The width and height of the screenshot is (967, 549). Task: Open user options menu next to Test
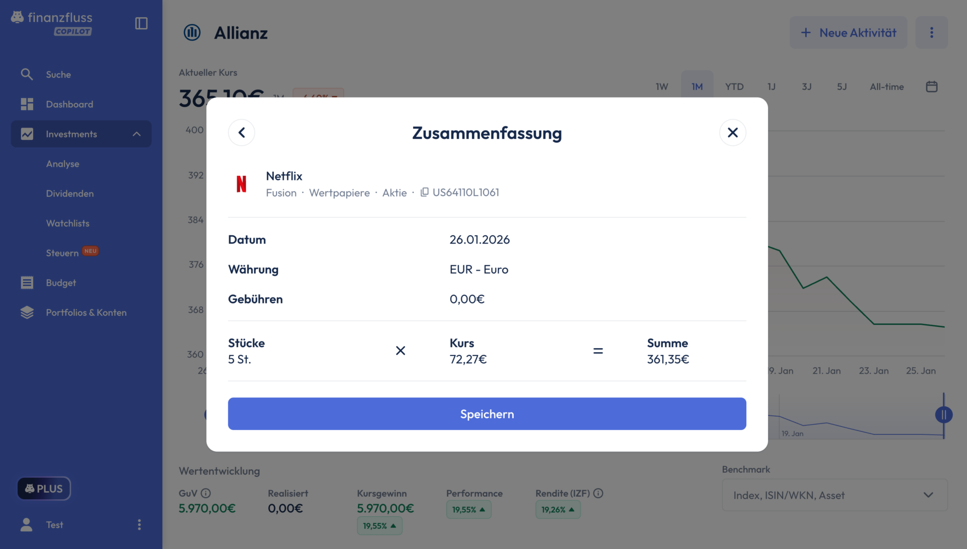point(139,525)
